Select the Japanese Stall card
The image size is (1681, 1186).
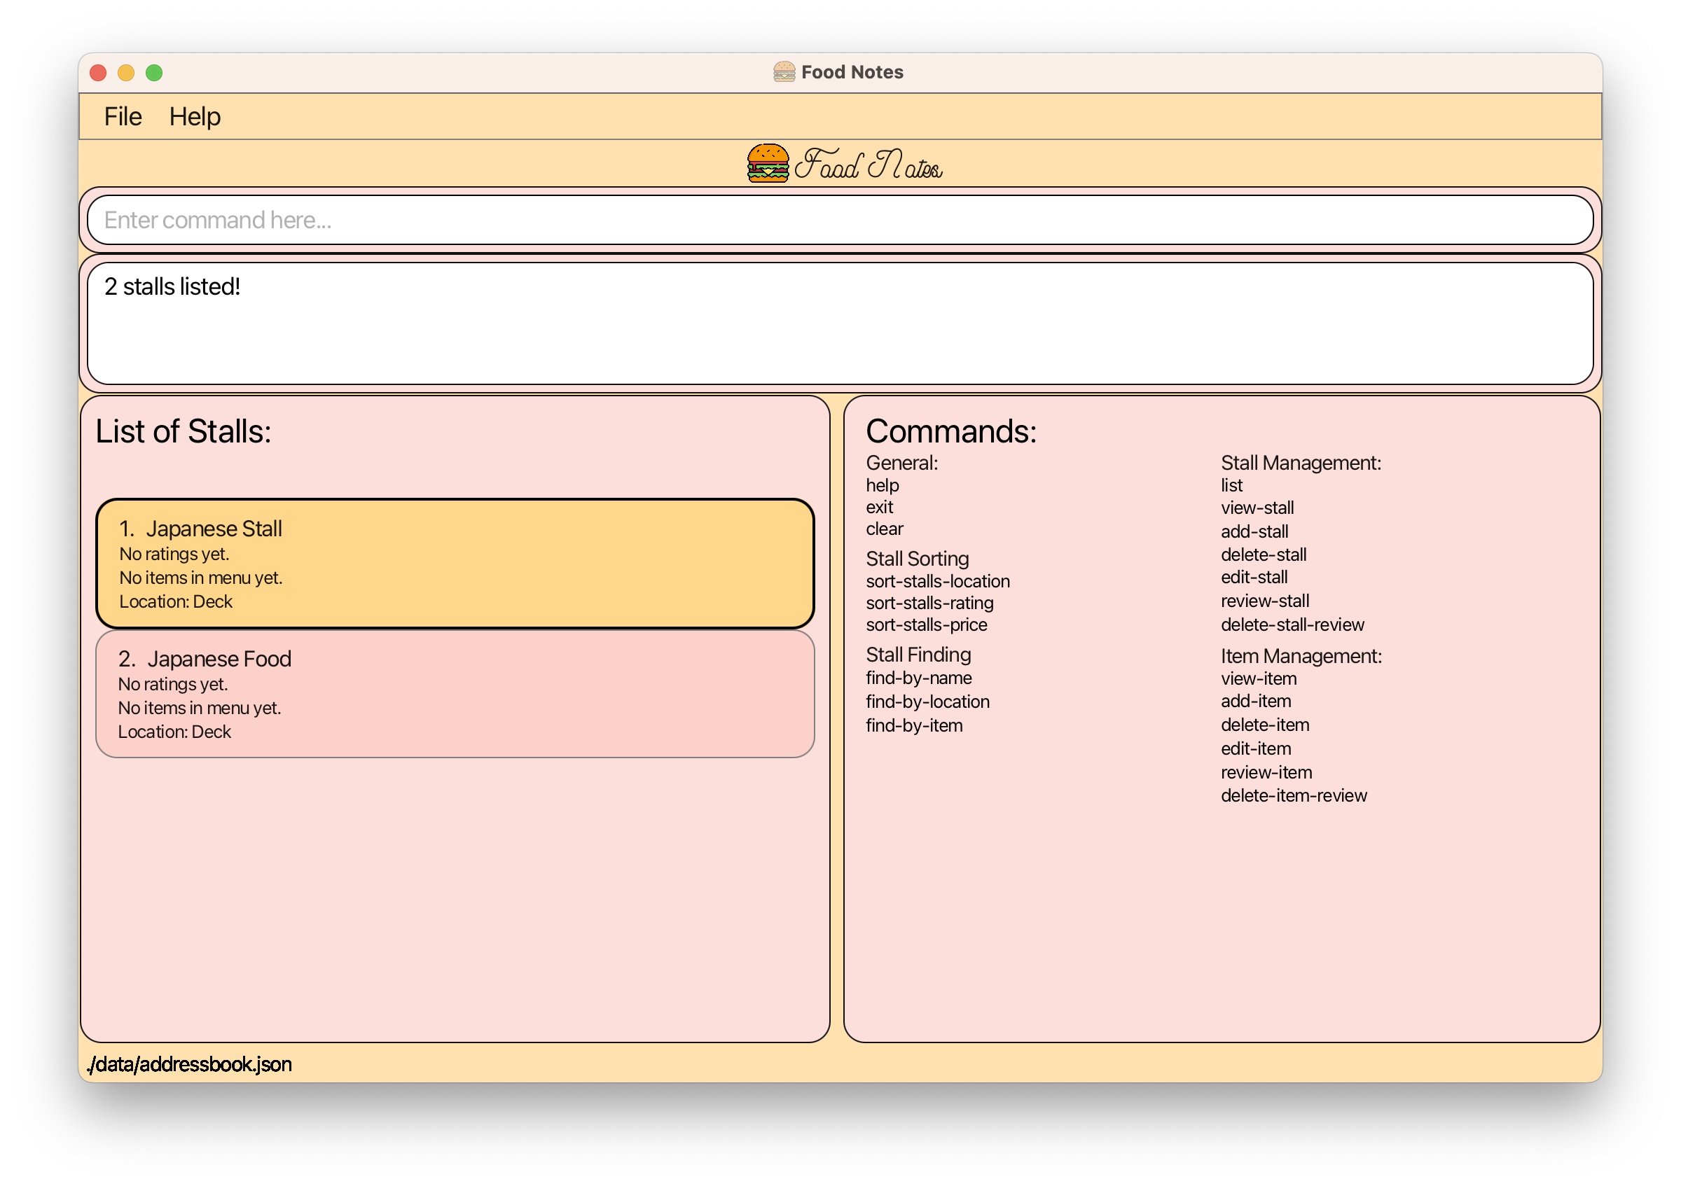pos(454,564)
